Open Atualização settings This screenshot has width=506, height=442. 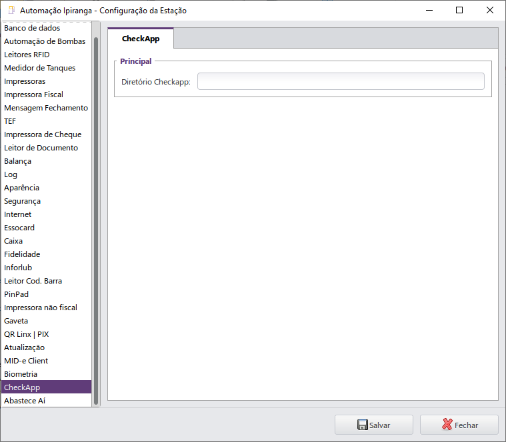point(47,347)
